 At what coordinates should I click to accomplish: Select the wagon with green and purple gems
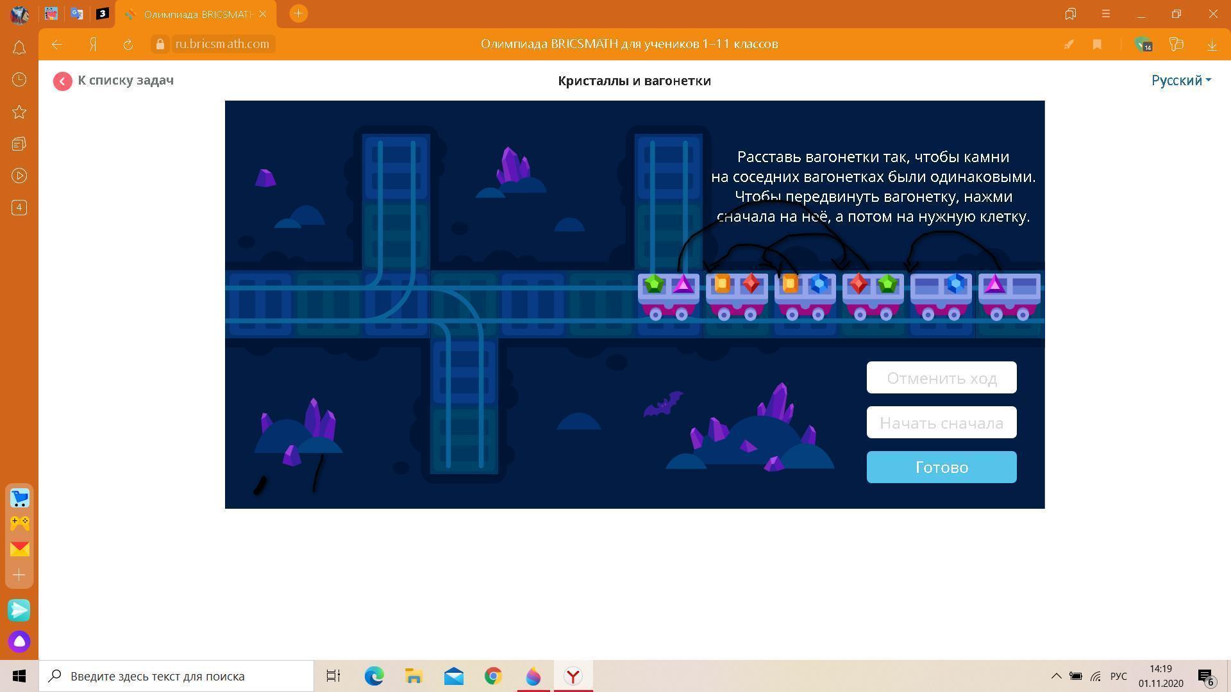pyautogui.click(x=668, y=296)
